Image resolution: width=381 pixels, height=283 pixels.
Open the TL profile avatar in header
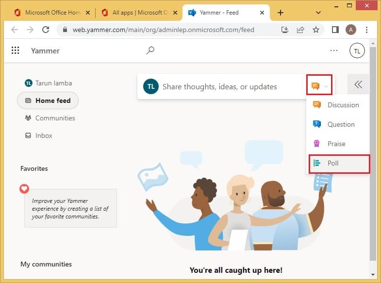click(x=357, y=51)
